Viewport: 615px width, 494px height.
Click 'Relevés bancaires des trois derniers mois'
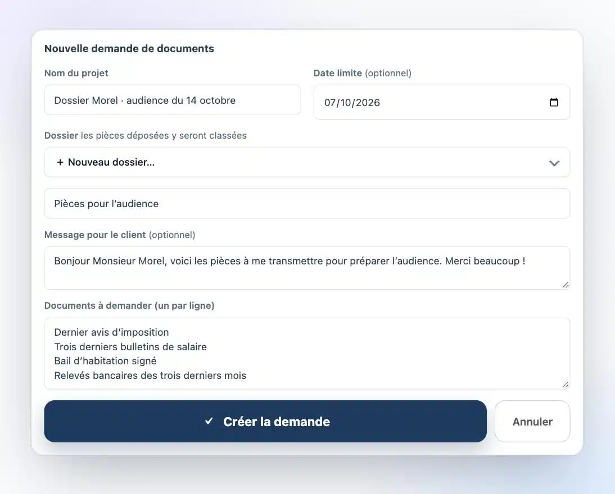pyautogui.click(x=150, y=376)
